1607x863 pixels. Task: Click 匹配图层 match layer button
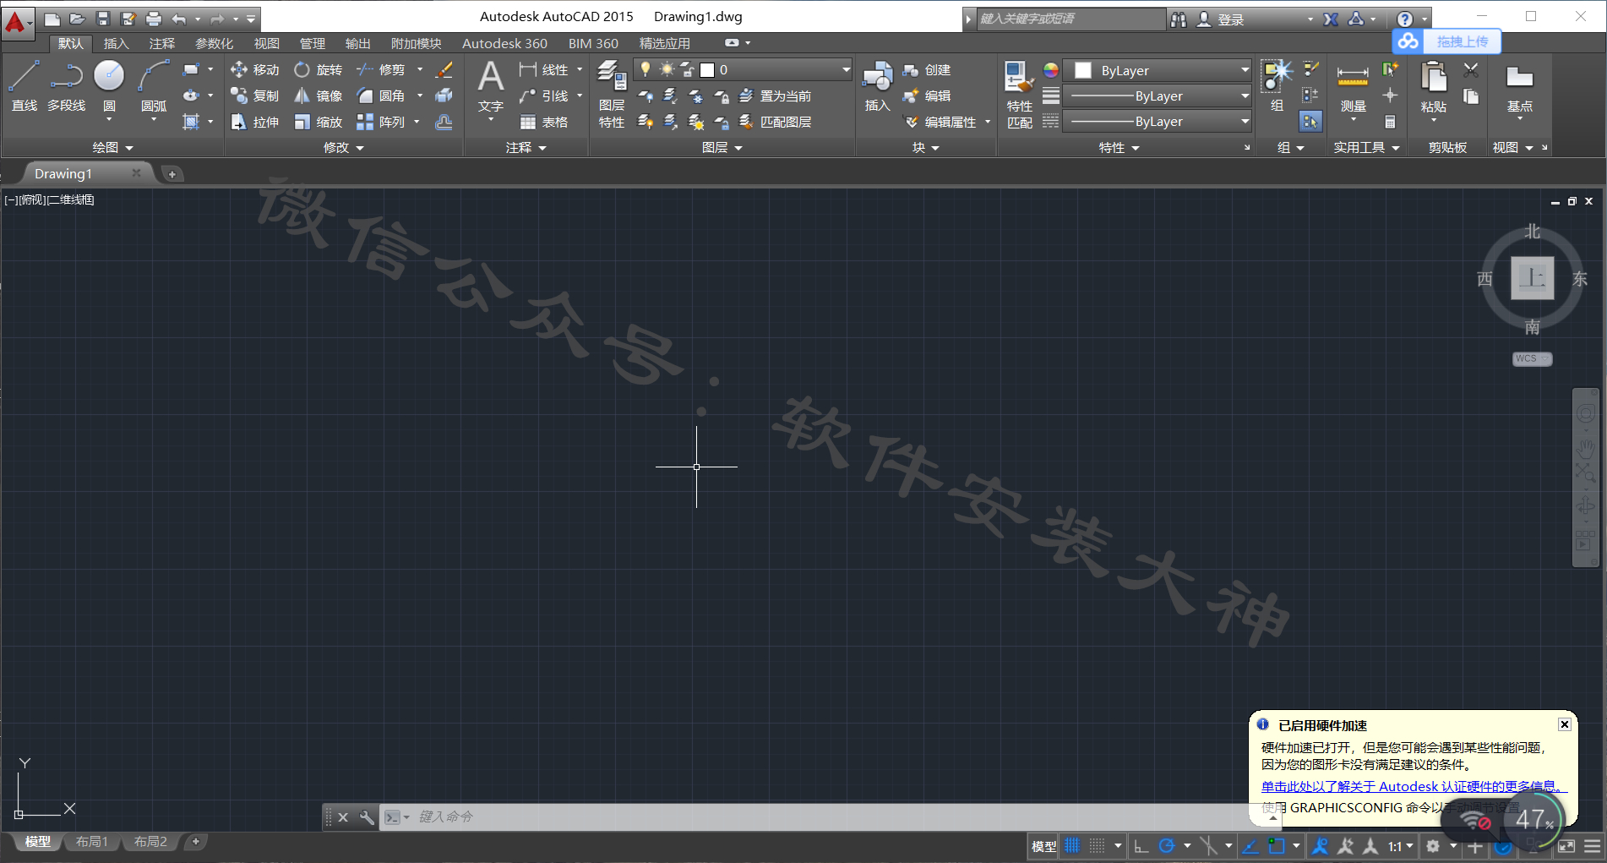tap(776, 122)
